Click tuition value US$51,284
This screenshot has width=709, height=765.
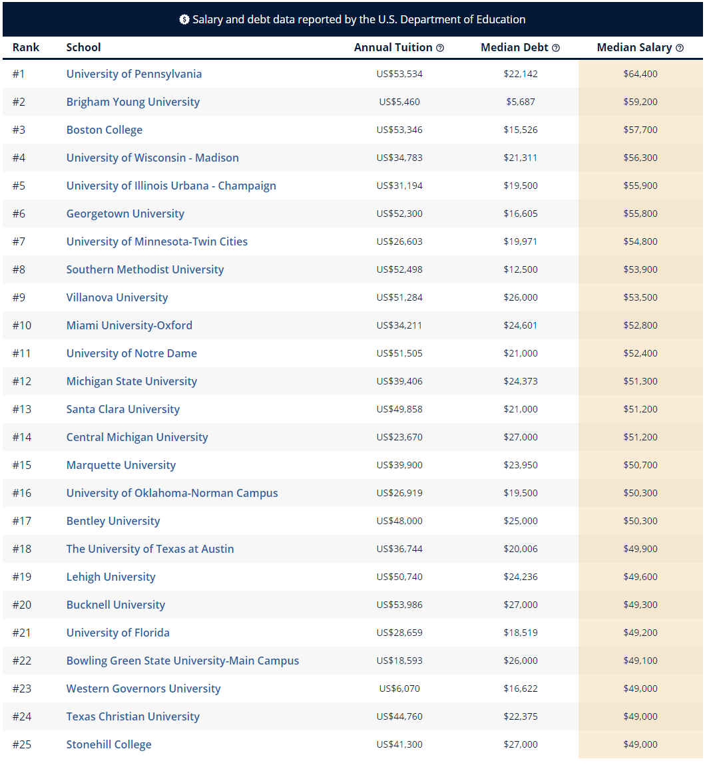tap(399, 297)
